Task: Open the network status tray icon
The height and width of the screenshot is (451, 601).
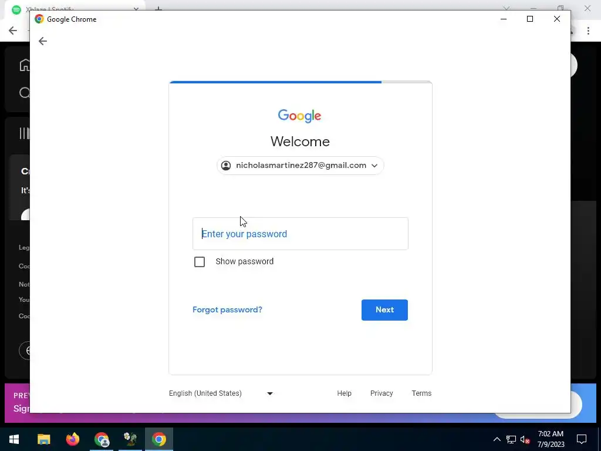Action: coord(511,439)
